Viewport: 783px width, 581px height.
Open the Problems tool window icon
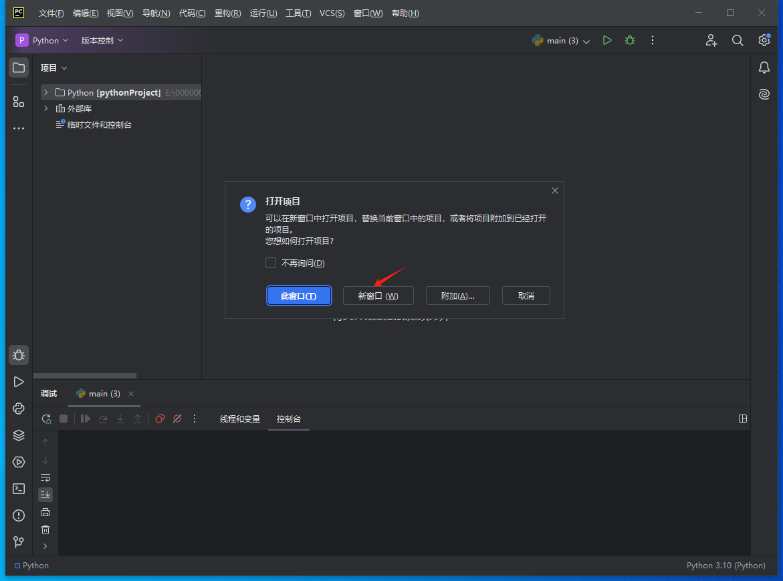click(19, 515)
